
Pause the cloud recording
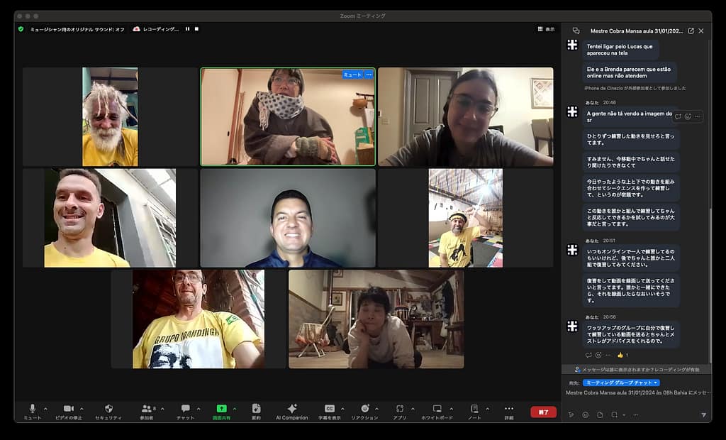pos(187,29)
